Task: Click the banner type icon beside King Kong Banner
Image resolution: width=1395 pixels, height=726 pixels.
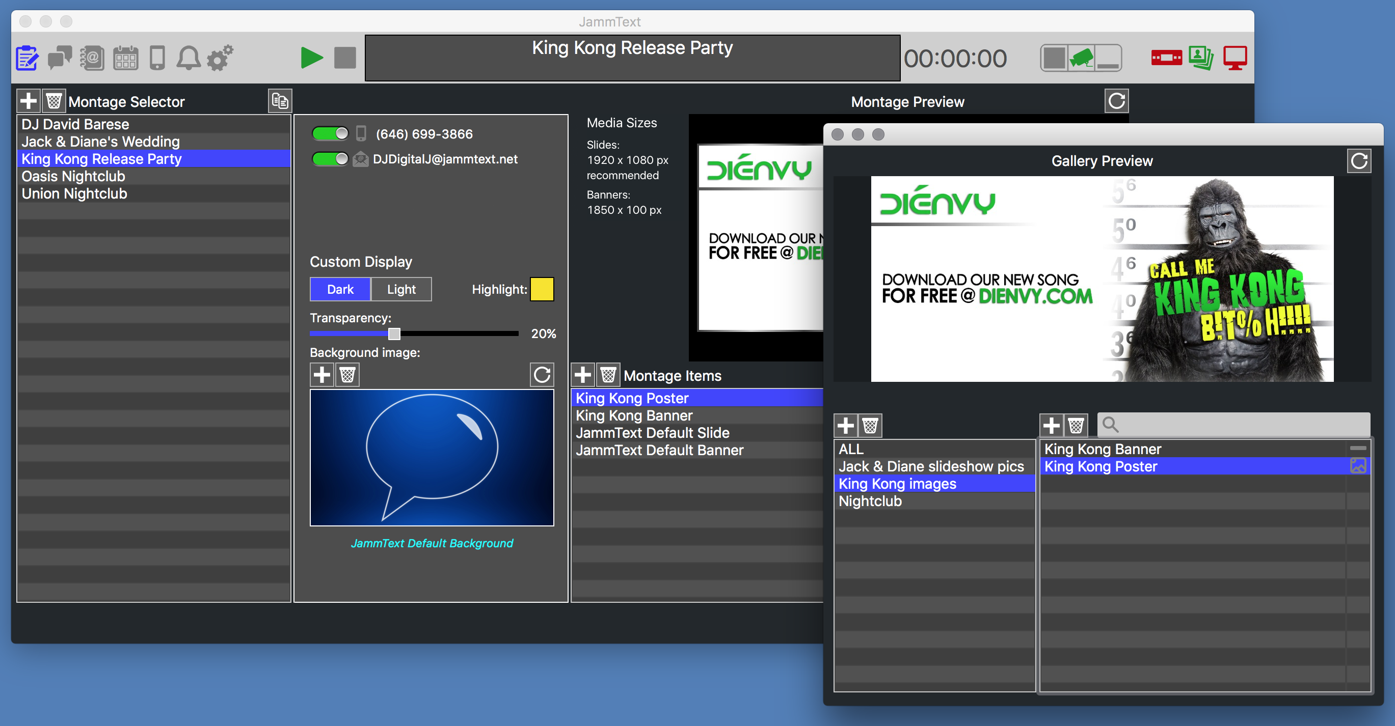Action: tap(1358, 449)
